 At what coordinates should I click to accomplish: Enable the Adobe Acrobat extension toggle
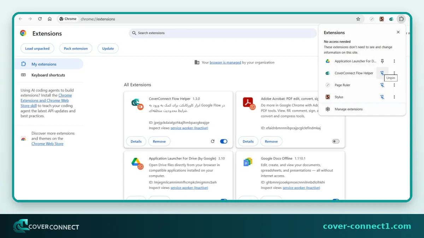coord(336,141)
